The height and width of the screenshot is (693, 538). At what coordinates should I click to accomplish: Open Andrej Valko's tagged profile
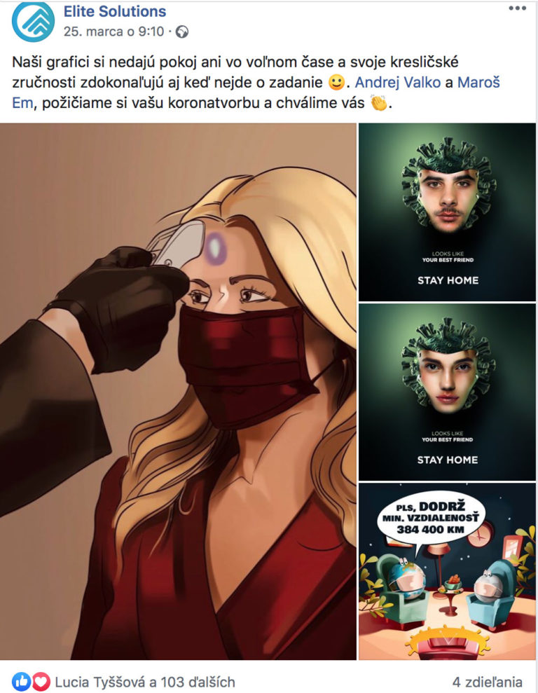tap(397, 82)
